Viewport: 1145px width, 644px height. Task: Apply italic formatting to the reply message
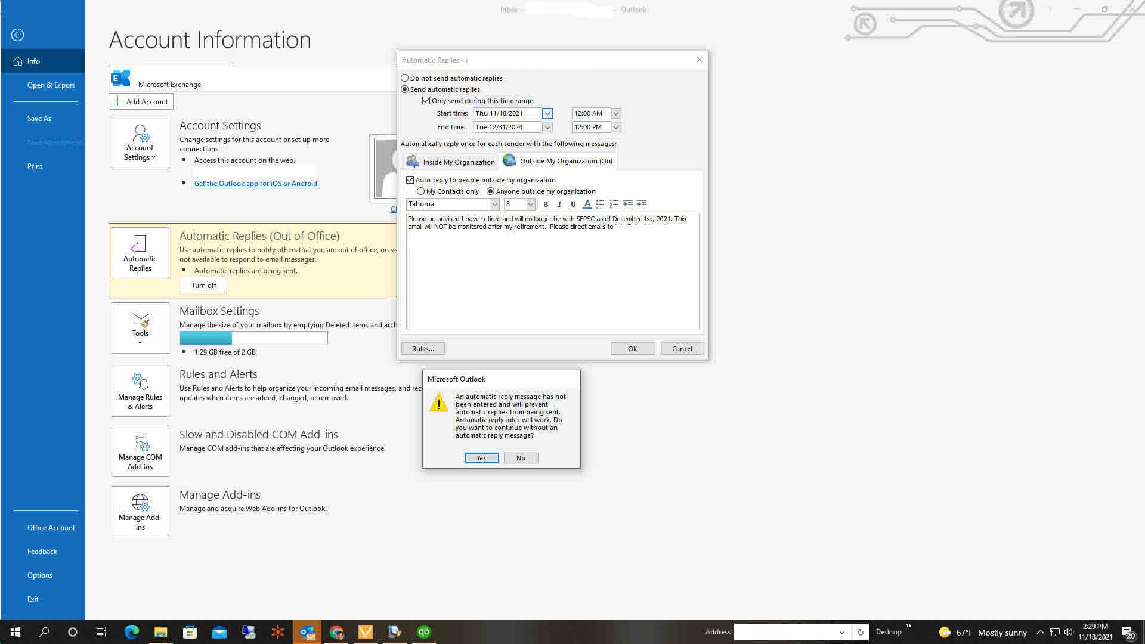pyautogui.click(x=559, y=205)
